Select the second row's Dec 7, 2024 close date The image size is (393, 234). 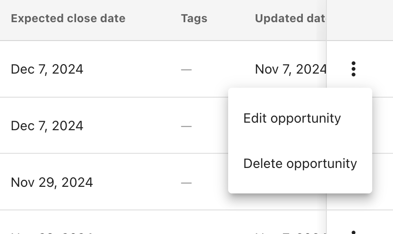47,126
